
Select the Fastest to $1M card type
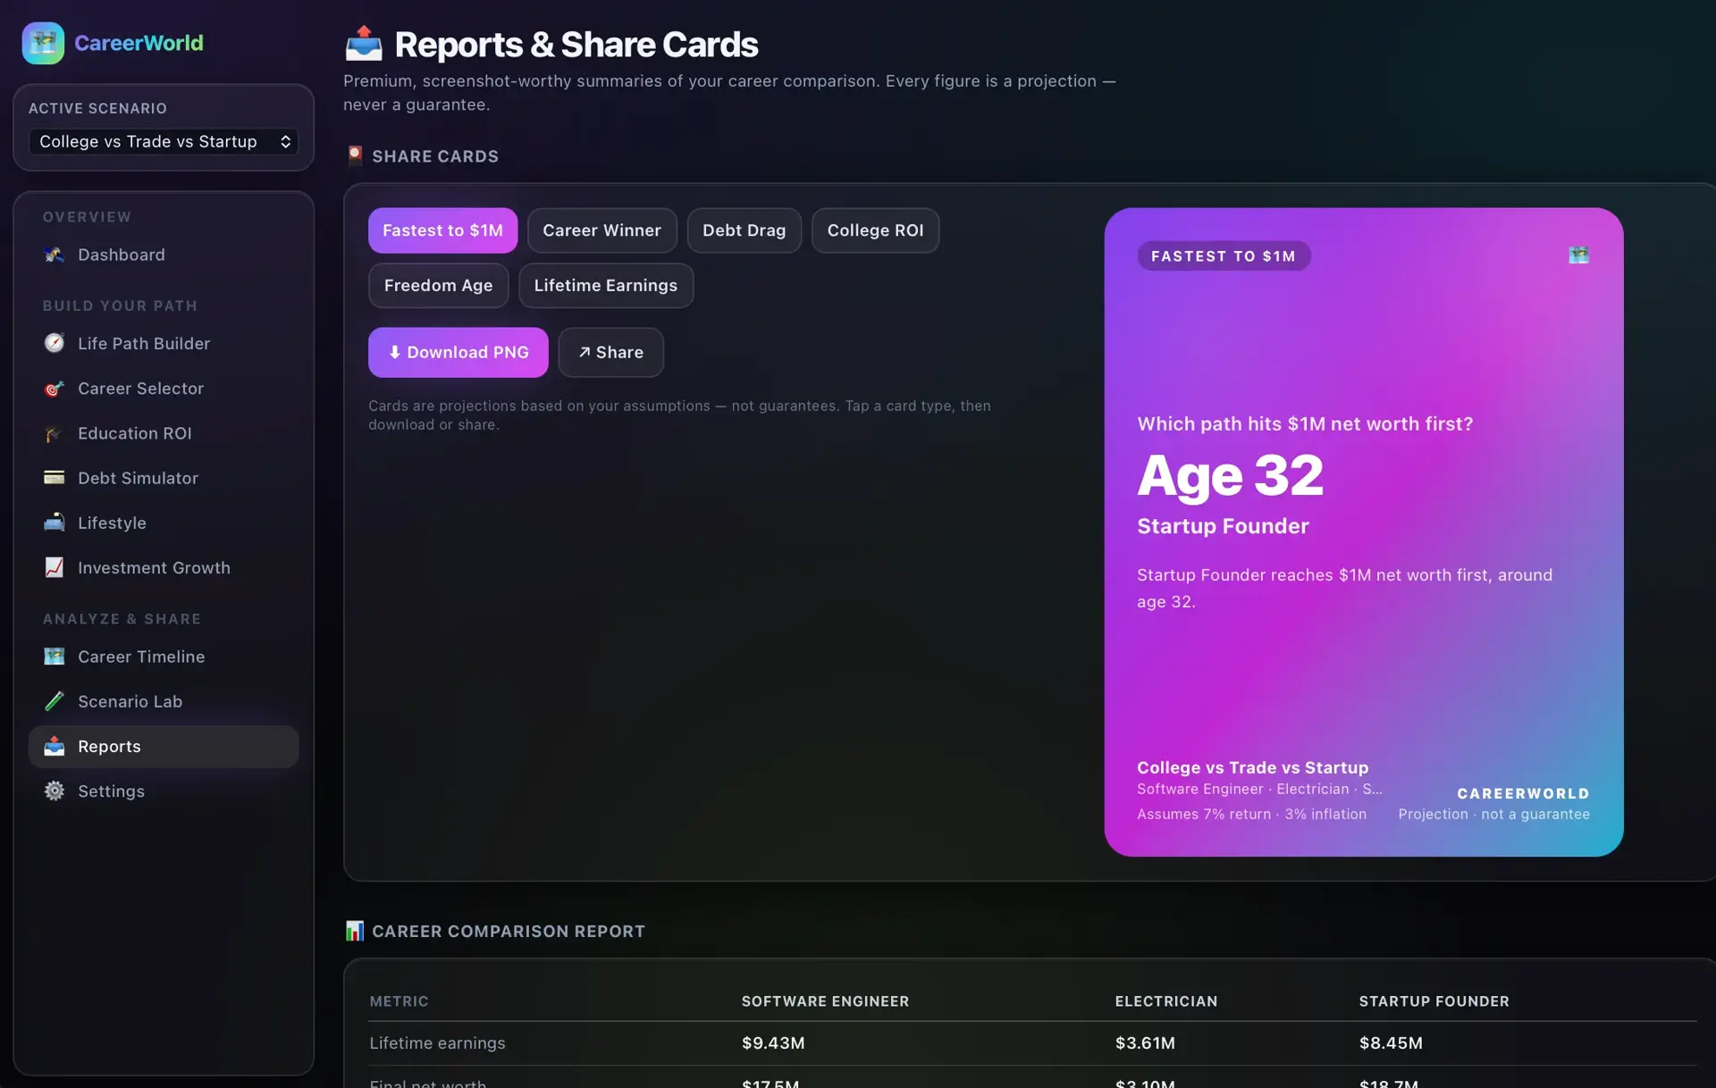pos(442,230)
